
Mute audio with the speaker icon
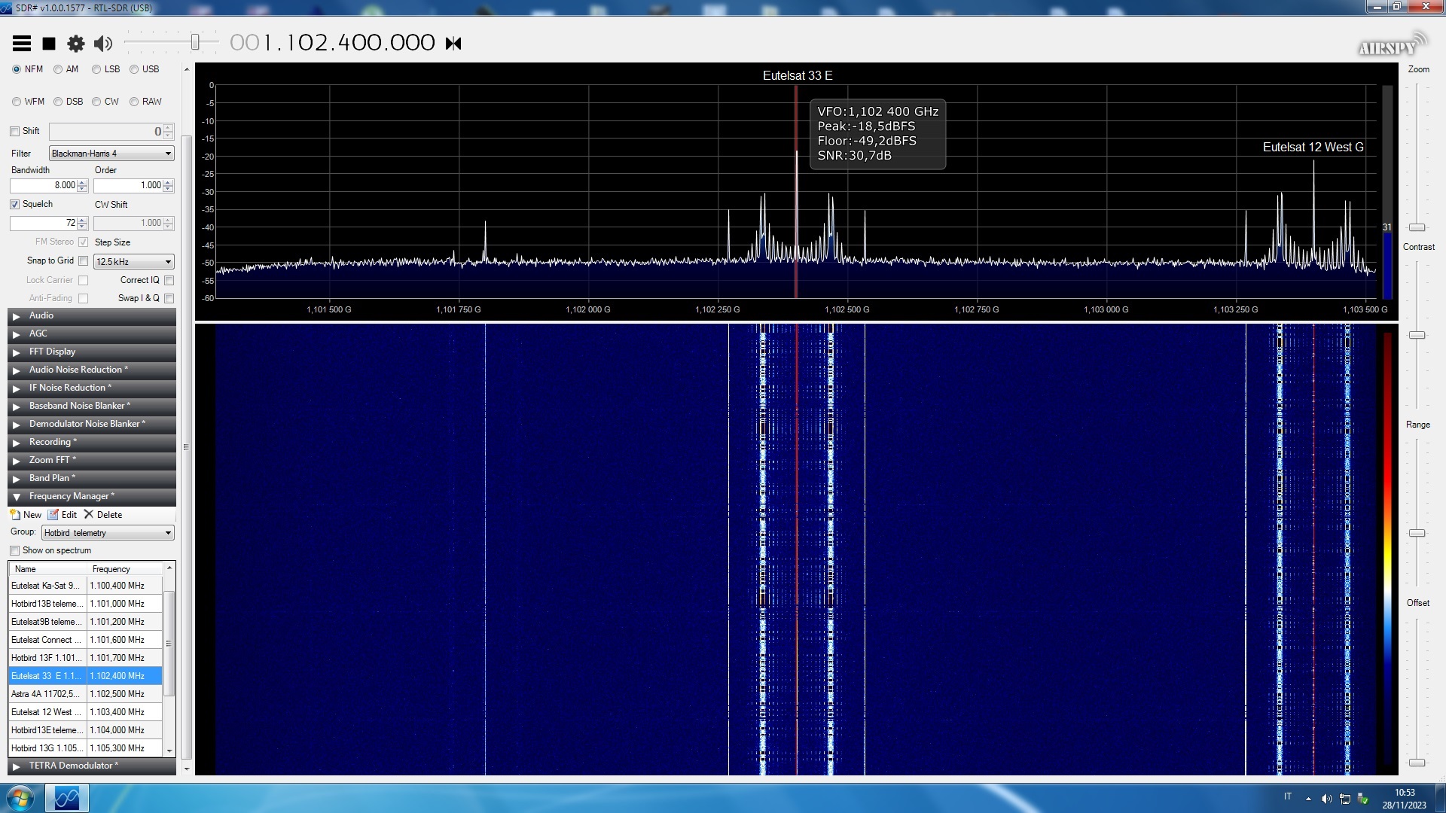(103, 44)
